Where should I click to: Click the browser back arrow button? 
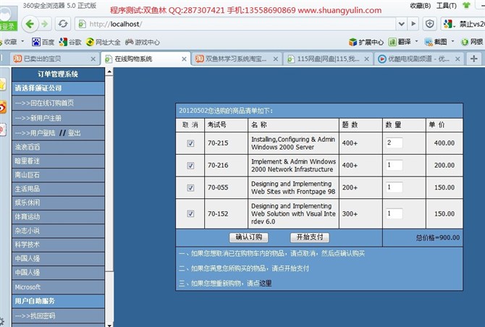[x=30, y=24]
